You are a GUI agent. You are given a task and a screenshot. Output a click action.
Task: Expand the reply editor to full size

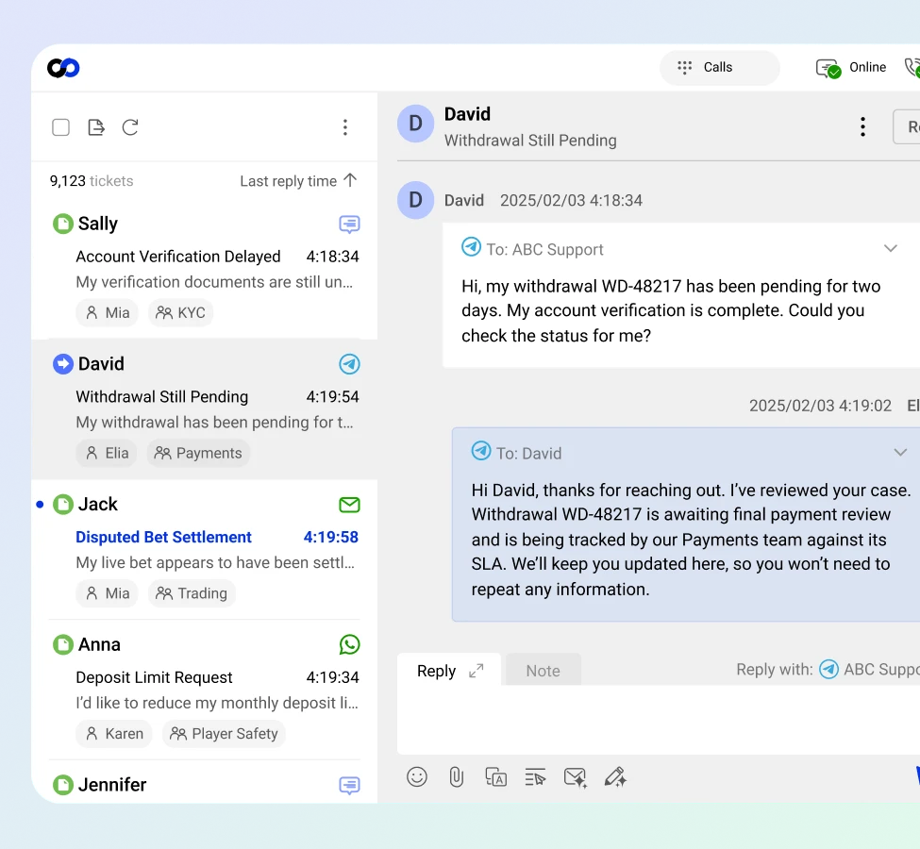(x=477, y=671)
